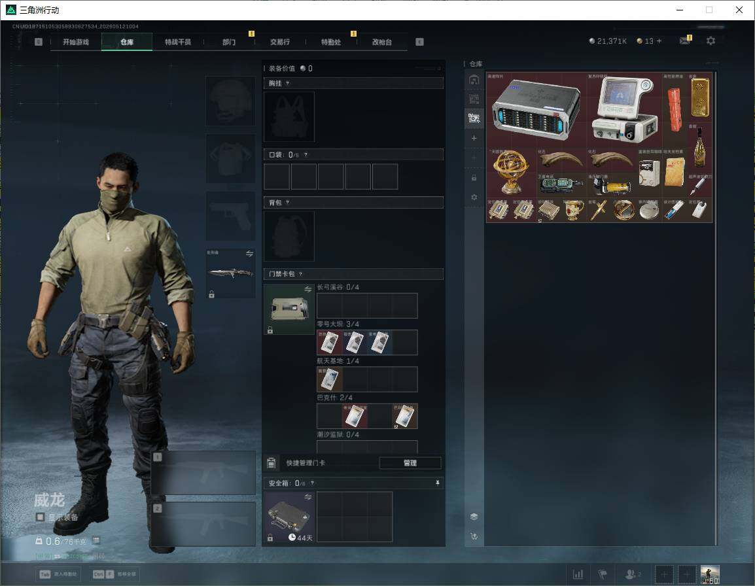Swap the keycard wallet via arrows icon
Viewport: 755px width, 586px height.
coord(307,289)
